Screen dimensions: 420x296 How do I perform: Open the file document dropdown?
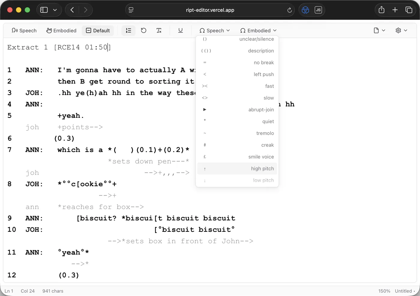pos(379,31)
